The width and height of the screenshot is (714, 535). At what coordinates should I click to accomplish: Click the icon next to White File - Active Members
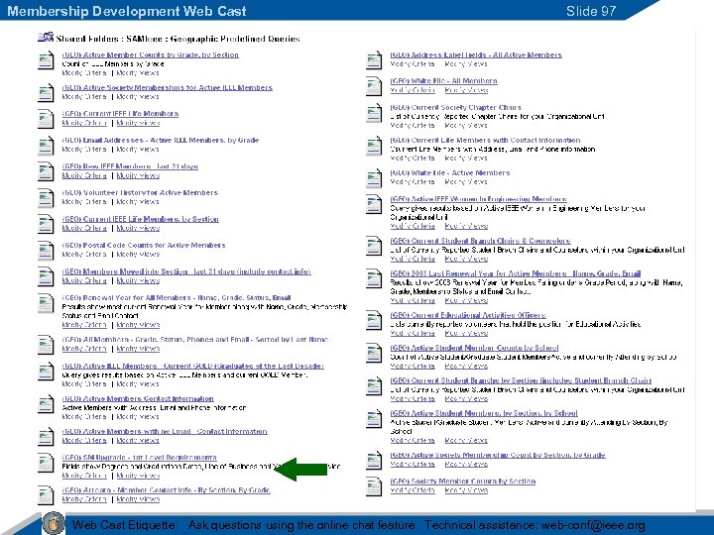tap(374, 178)
